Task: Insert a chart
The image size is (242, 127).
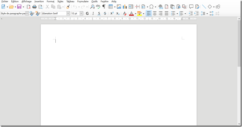Action: (125, 7)
